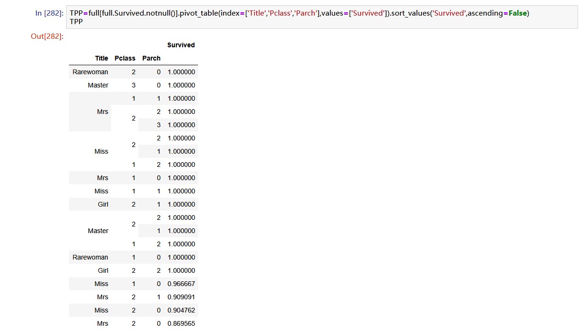Click the 0.966667 survival value
The width and height of the screenshot is (588, 330).
(181, 284)
